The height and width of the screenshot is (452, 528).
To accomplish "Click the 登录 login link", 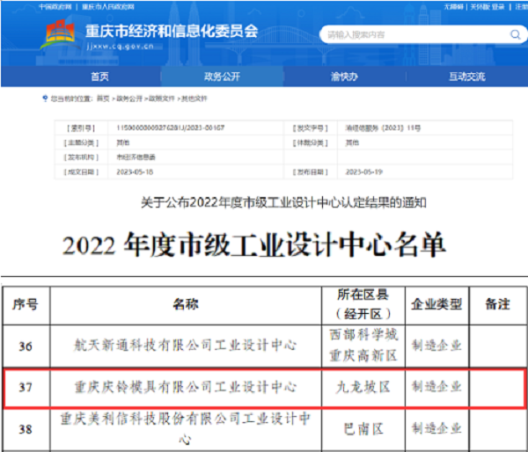I will tap(498, 7).
